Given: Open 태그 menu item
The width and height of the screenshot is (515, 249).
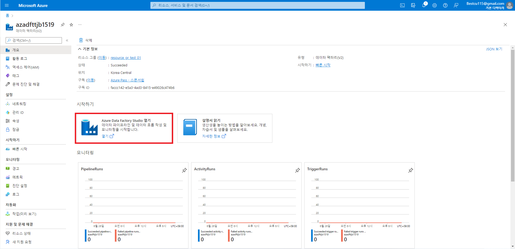Looking at the screenshot, I should pyautogui.click(x=36, y=76).
